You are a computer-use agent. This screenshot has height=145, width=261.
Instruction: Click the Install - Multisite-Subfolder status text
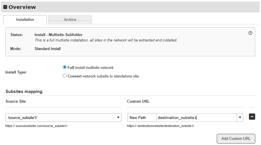(x=59, y=35)
